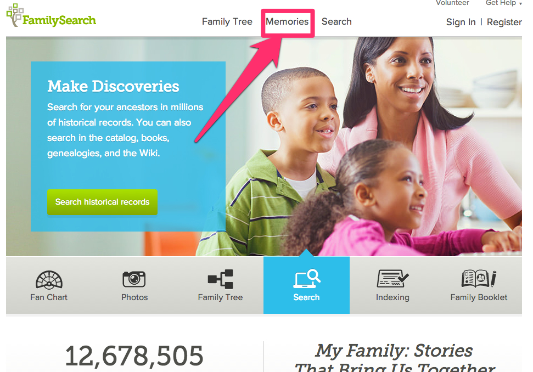Go to the Sign In link

pos(461,22)
